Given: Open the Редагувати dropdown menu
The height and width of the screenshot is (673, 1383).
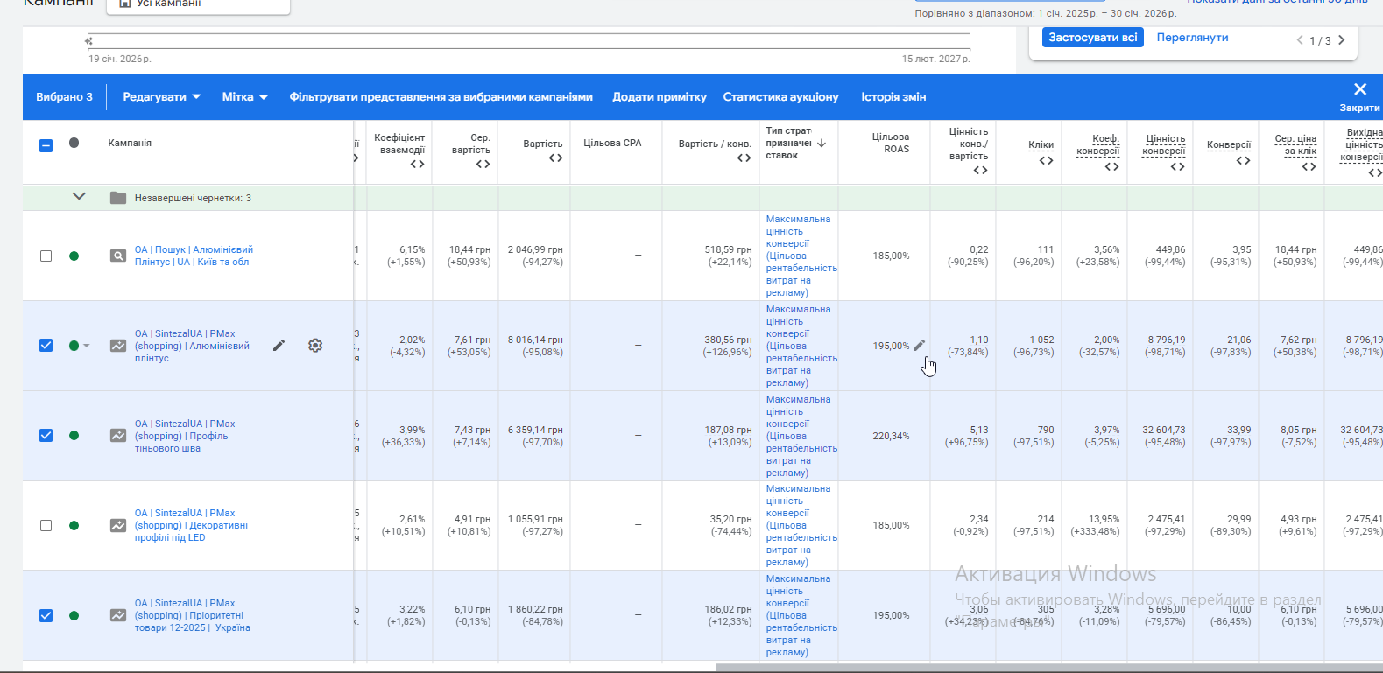Looking at the screenshot, I should 161,97.
